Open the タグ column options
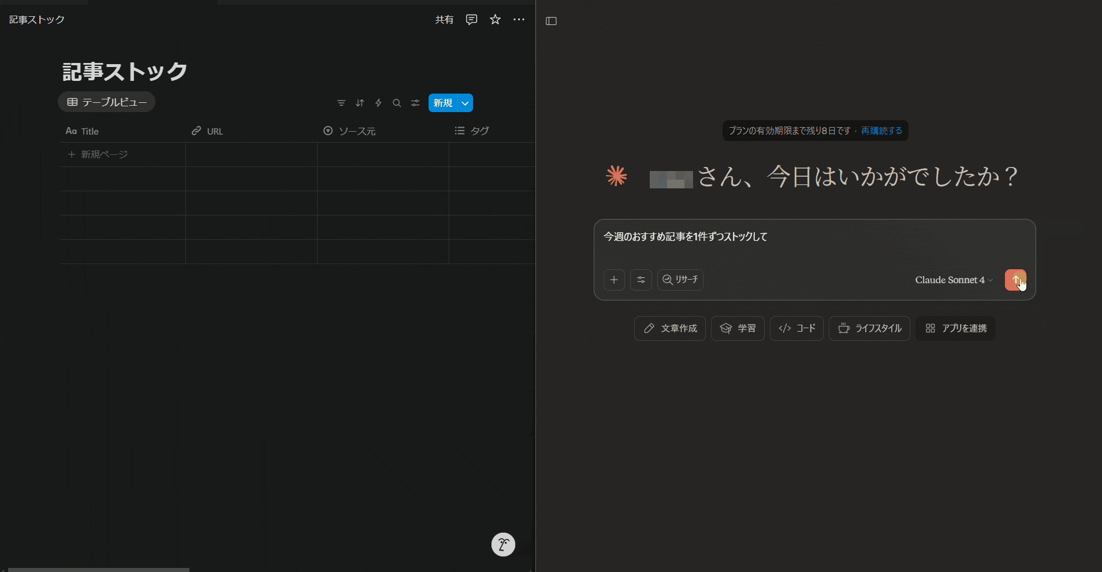 click(x=478, y=131)
